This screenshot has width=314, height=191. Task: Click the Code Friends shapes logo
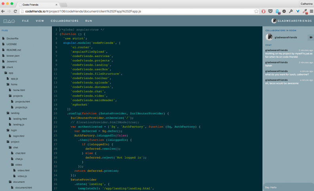(x=9, y=21)
